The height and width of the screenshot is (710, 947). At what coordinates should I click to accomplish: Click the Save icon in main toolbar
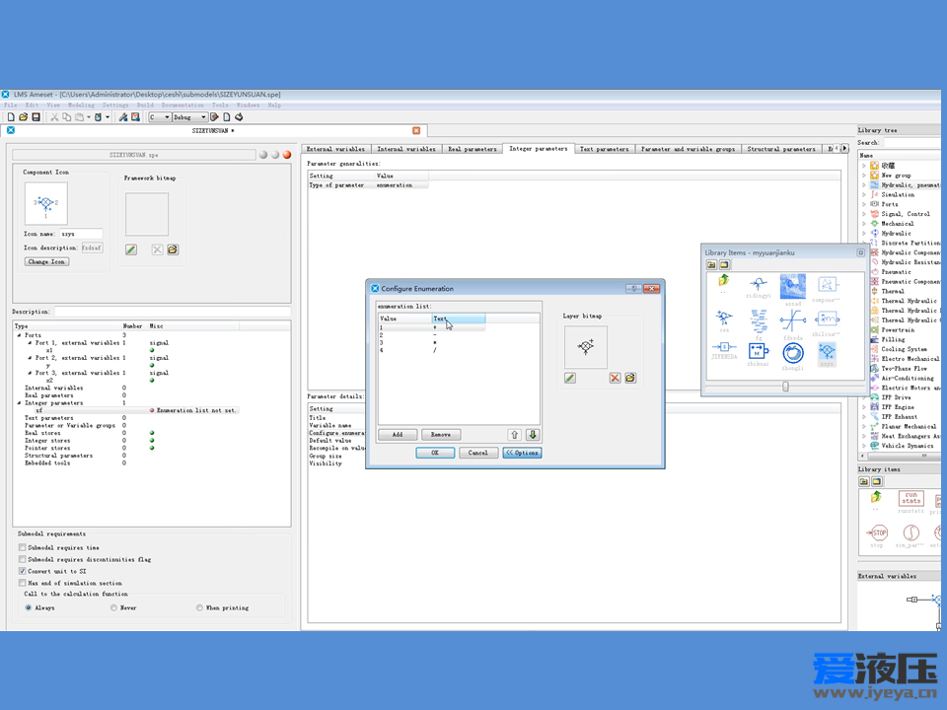36,117
